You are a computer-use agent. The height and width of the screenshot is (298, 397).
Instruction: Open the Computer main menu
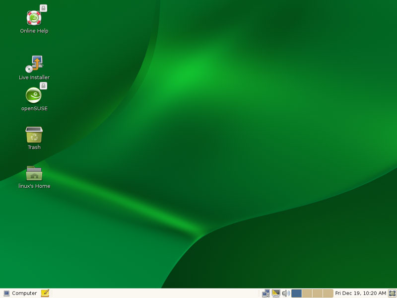(x=20, y=293)
